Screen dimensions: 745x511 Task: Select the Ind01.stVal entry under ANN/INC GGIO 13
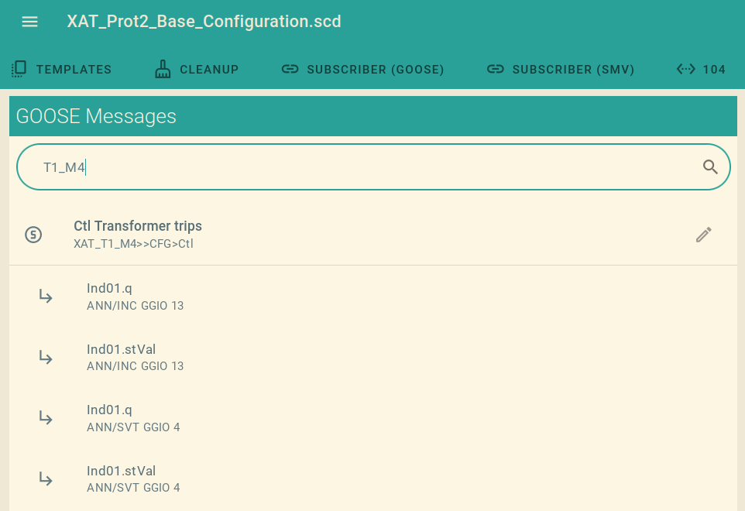click(122, 357)
